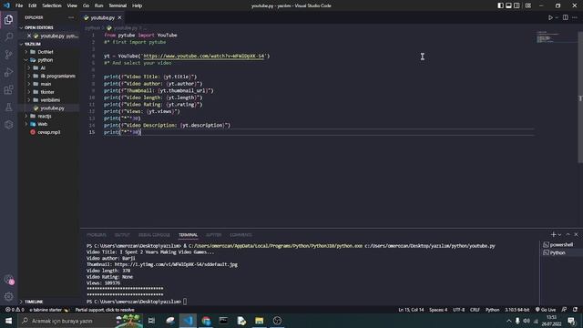
Task: Click Ln 15, Col 14 status item
Action: click(411, 310)
